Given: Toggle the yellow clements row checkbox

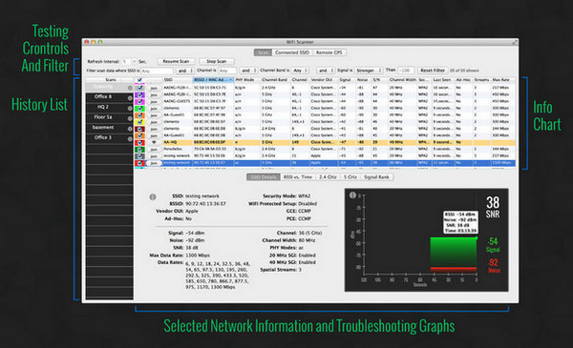Looking at the screenshot, I should [x=140, y=122].
